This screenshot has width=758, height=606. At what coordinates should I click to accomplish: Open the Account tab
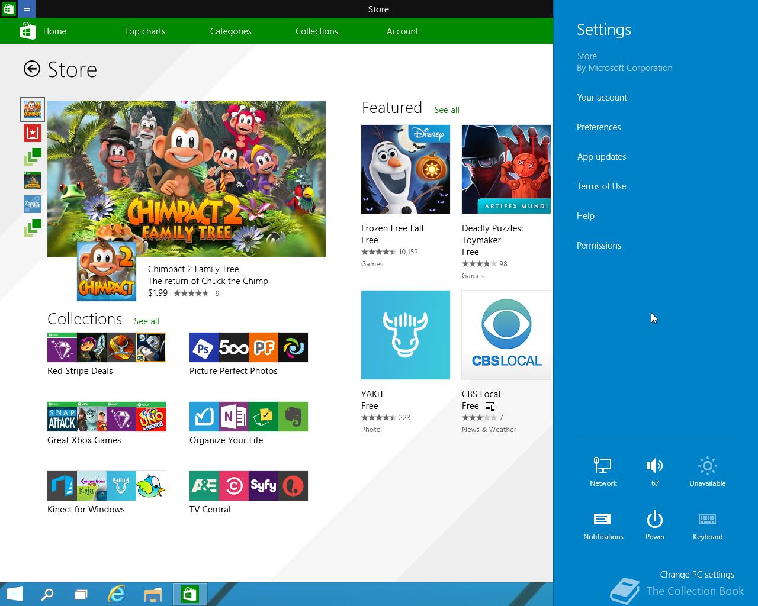click(x=403, y=31)
